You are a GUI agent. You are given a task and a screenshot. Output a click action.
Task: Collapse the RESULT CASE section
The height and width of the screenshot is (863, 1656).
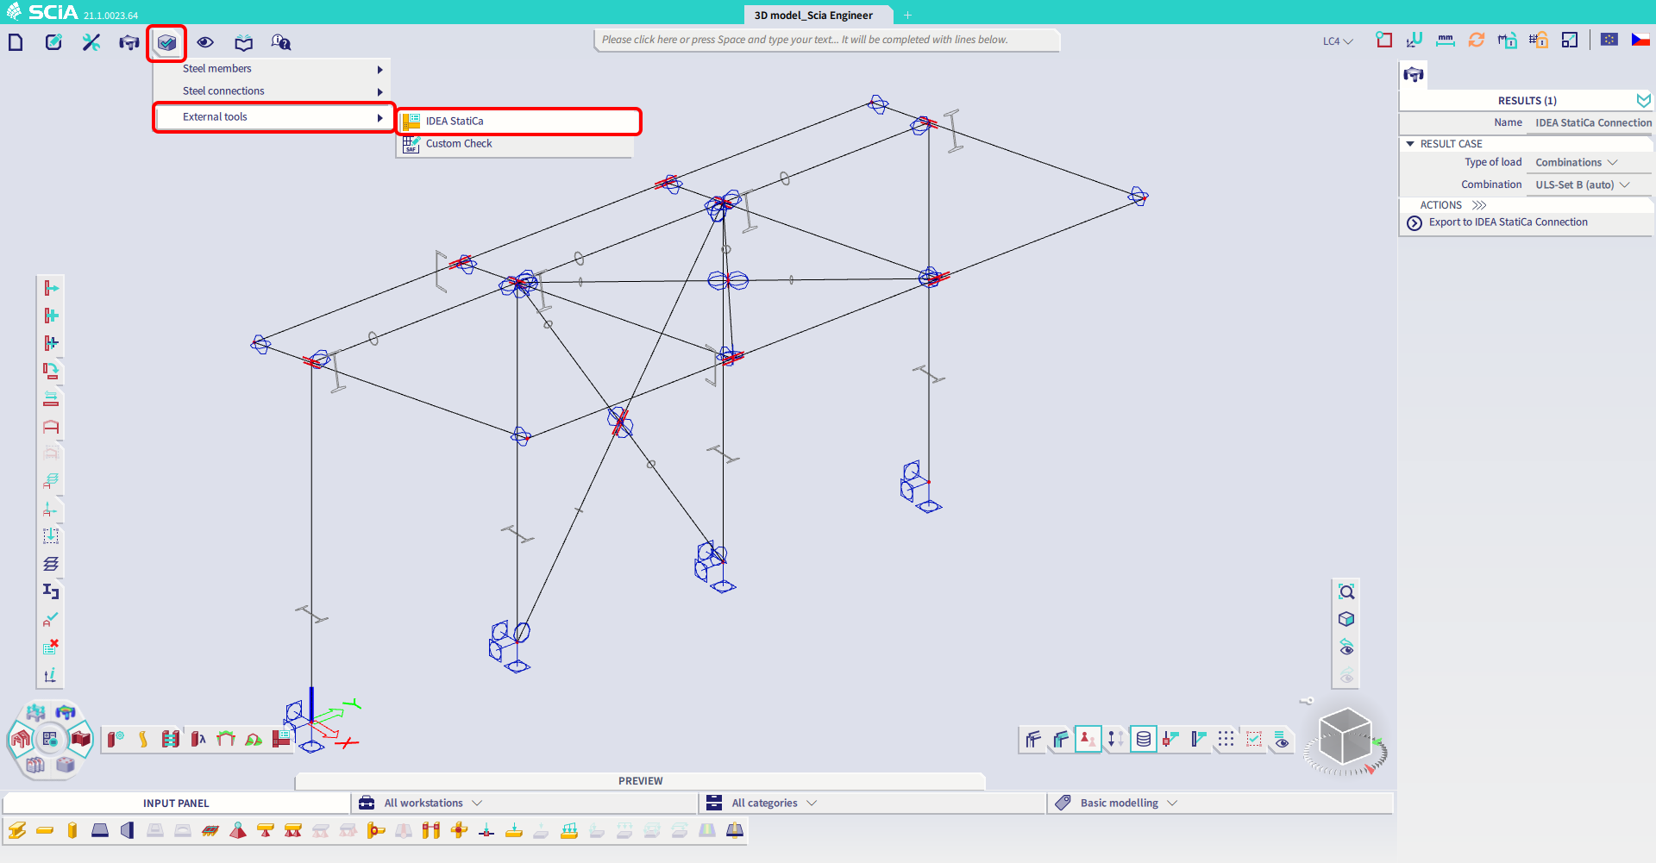coord(1412,143)
